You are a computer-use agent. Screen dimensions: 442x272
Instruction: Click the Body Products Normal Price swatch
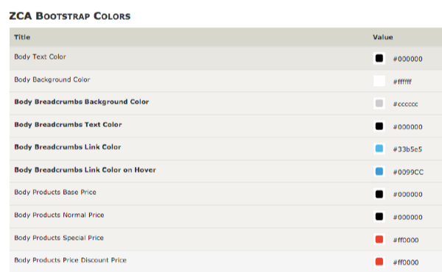(x=379, y=217)
